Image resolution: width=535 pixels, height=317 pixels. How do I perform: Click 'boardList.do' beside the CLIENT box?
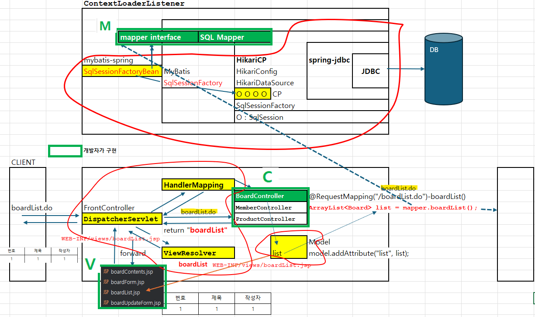tap(32, 208)
